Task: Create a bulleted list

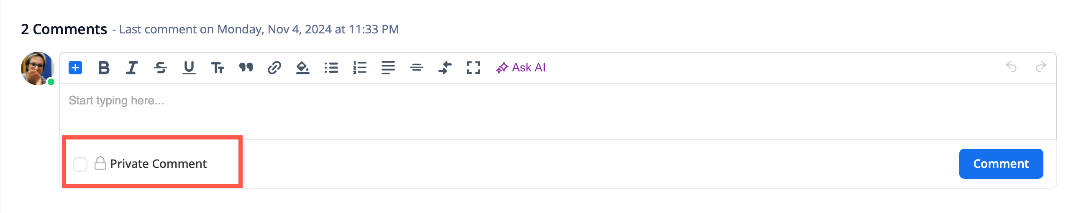Action: pyautogui.click(x=331, y=68)
